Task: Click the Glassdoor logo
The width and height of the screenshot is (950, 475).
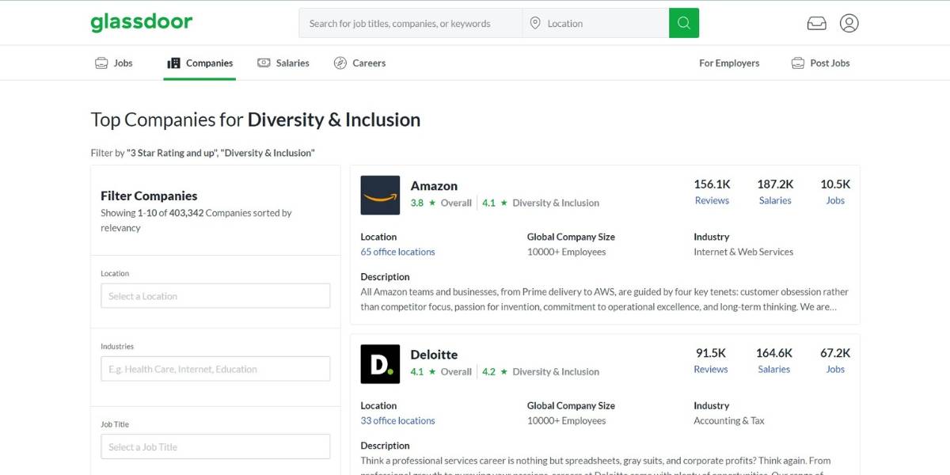Action: (141, 22)
